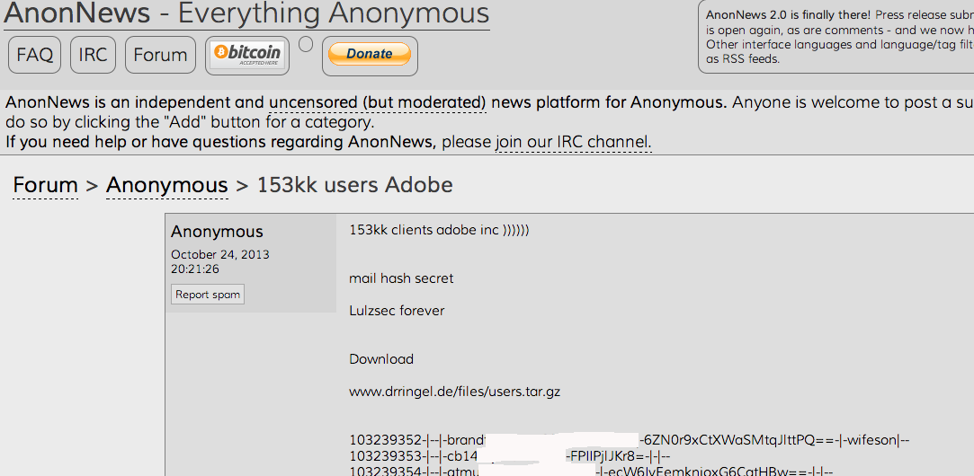
Task: Click the Bitcoin accepted here badge
Action: (247, 55)
